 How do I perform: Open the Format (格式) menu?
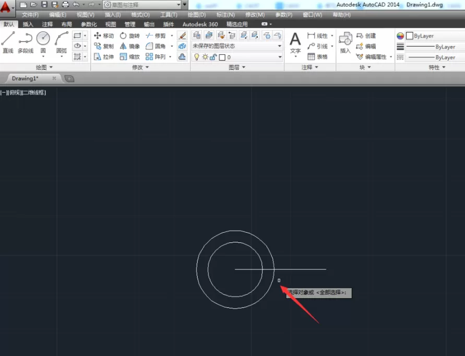[140, 15]
